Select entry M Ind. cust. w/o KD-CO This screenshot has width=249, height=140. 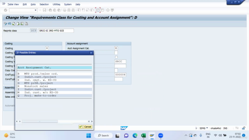pos(54,93)
